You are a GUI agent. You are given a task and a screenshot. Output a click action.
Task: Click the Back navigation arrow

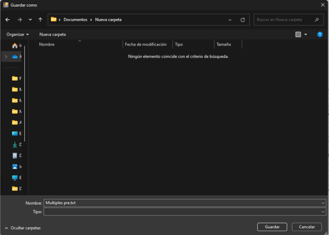7,20
